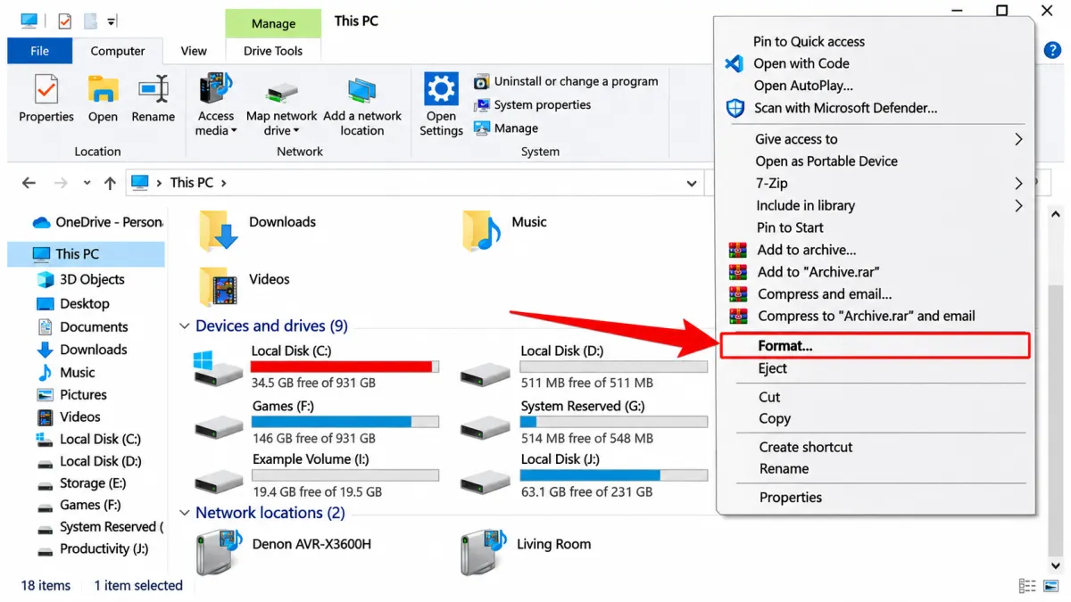This screenshot has height=602, width=1071.
Task: Click Manage in System group
Action: (506, 128)
